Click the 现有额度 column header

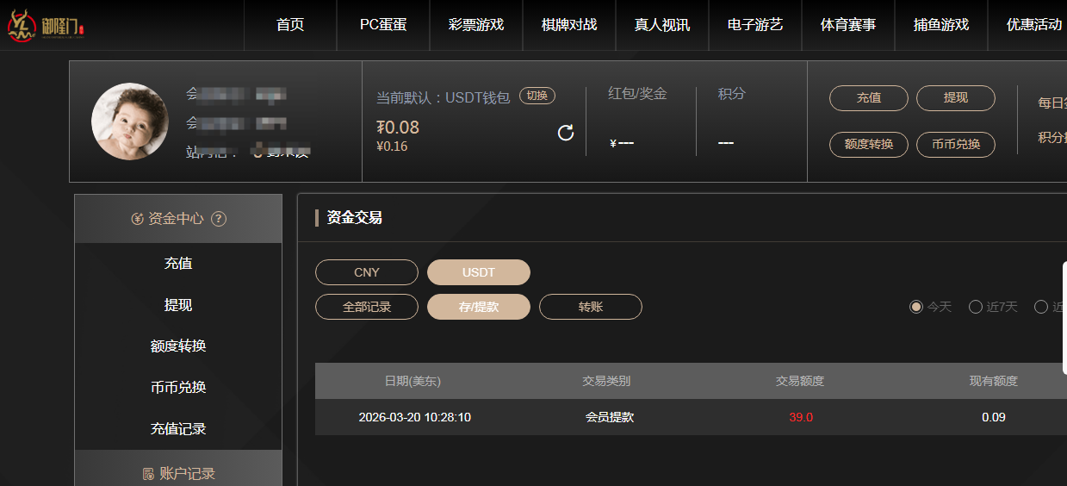(x=994, y=381)
